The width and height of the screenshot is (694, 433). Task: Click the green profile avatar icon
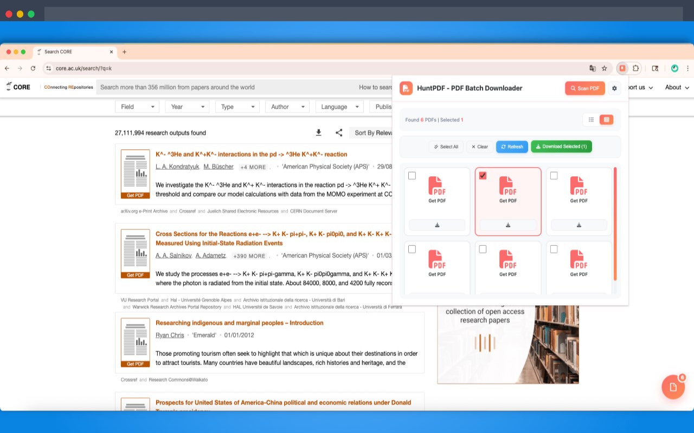click(x=674, y=68)
